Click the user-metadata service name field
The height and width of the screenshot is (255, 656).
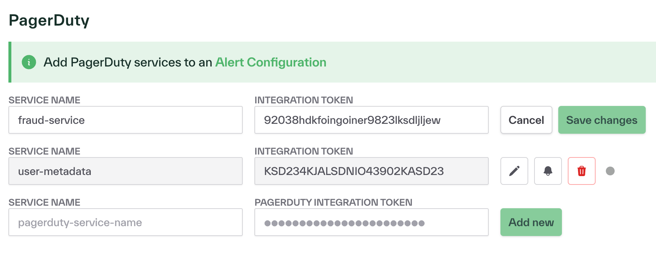(x=125, y=171)
